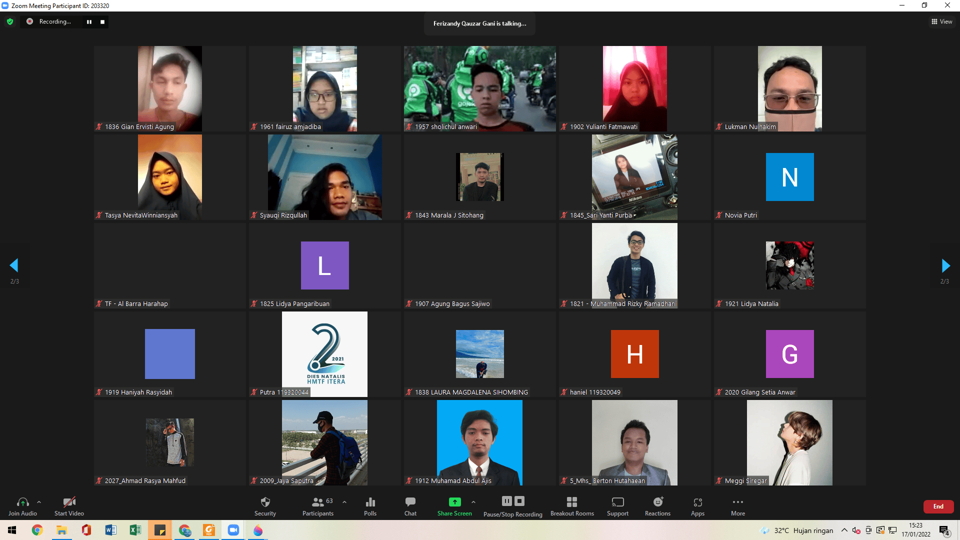Image resolution: width=960 pixels, height=540 pixels.
Task: Open the Zoom Apps icon
Action: pyautogui.click(x=697, y=505)
